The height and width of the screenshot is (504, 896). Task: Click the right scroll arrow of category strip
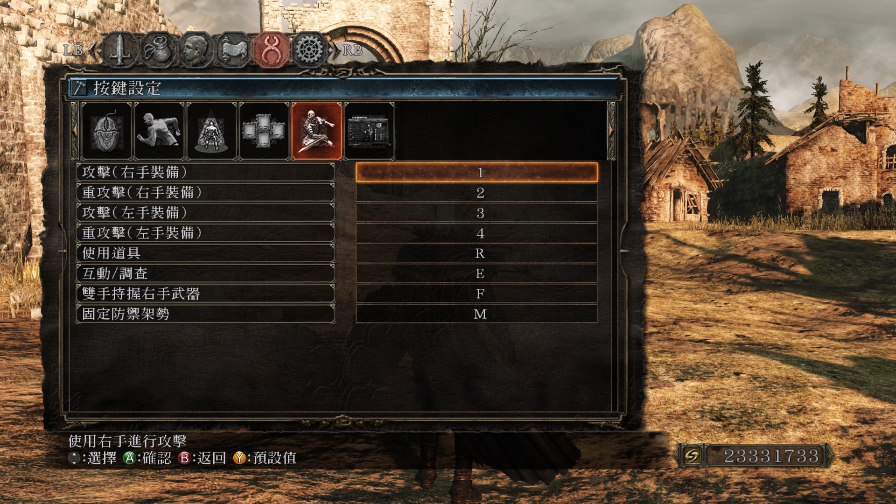click(611, 131)
